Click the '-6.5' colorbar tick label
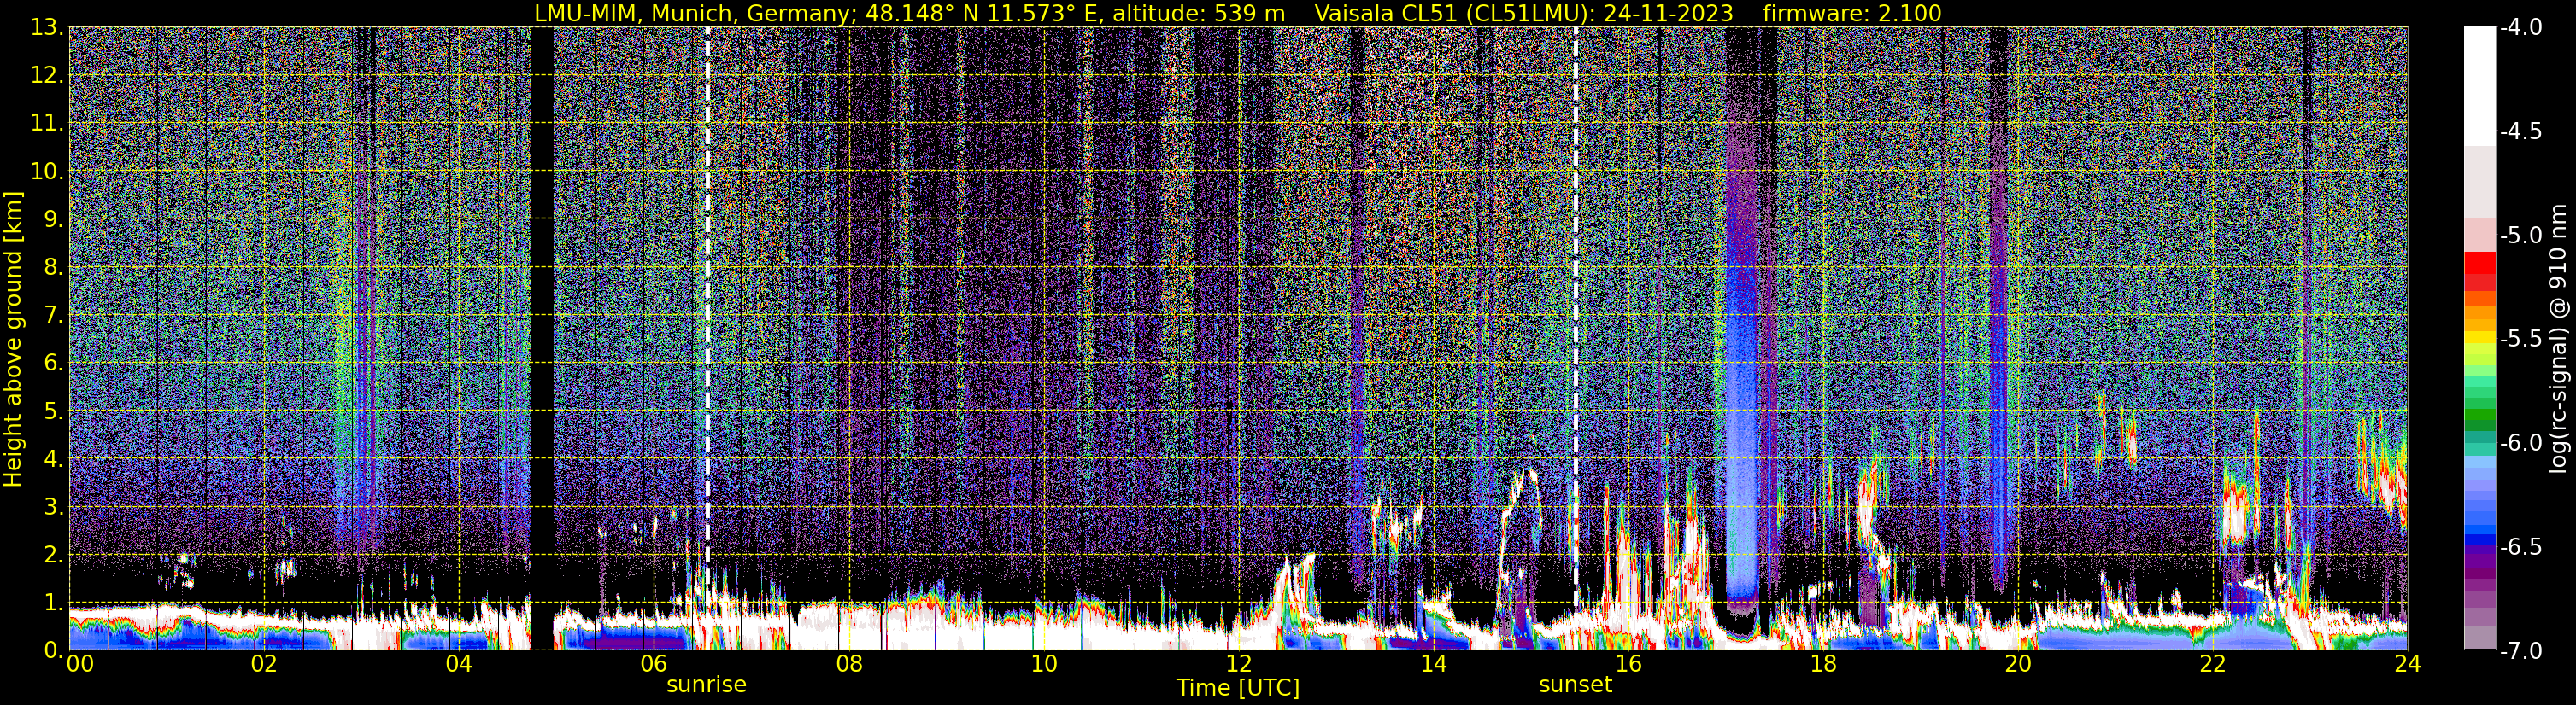This screenshot has height=705, width=2576. click(2520, 547)
